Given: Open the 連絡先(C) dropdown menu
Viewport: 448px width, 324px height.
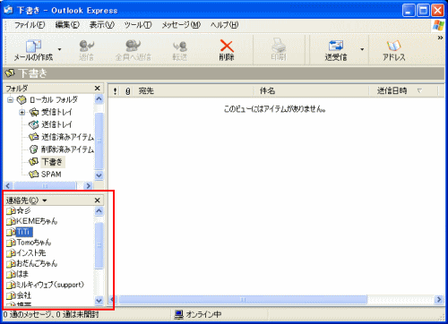Looking at the screenshot, I should tap(26, 200).
